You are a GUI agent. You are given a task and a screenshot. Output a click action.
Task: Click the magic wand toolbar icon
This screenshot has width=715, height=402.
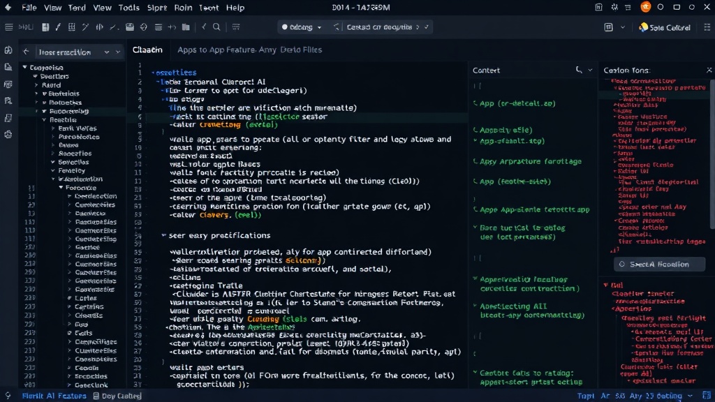85,27
